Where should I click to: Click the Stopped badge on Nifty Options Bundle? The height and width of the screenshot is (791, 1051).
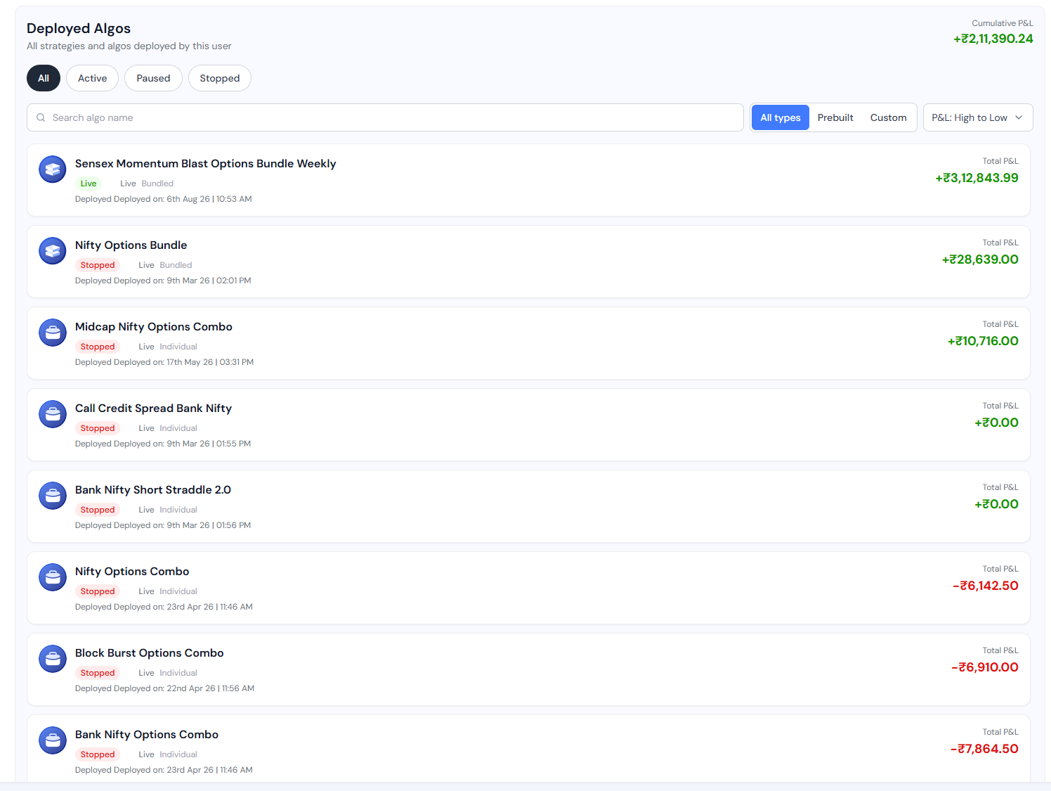pos(98,265)
